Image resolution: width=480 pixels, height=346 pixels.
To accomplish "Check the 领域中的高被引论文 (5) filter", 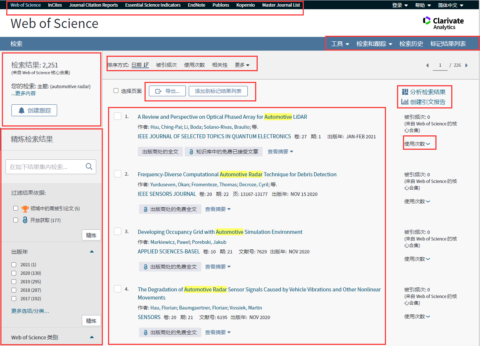I will [15, 208].
